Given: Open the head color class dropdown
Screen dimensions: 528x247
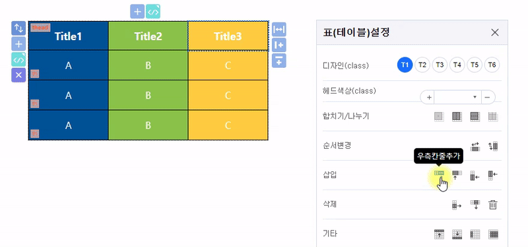Looking at the screenshot, I should (x=457, y=97).
